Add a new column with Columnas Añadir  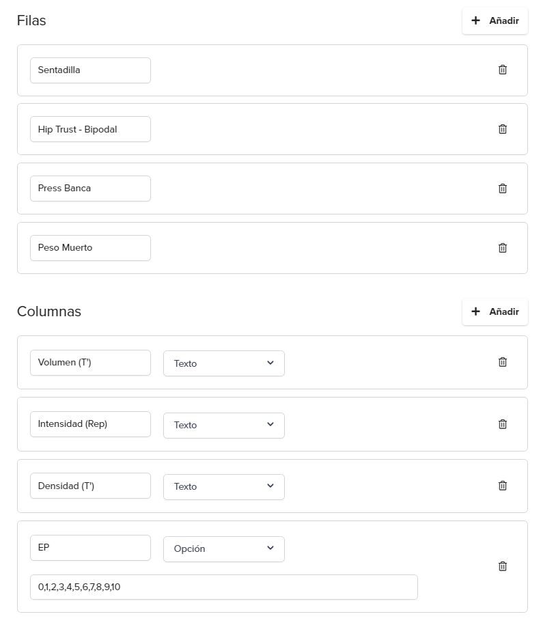click(494, 311)
